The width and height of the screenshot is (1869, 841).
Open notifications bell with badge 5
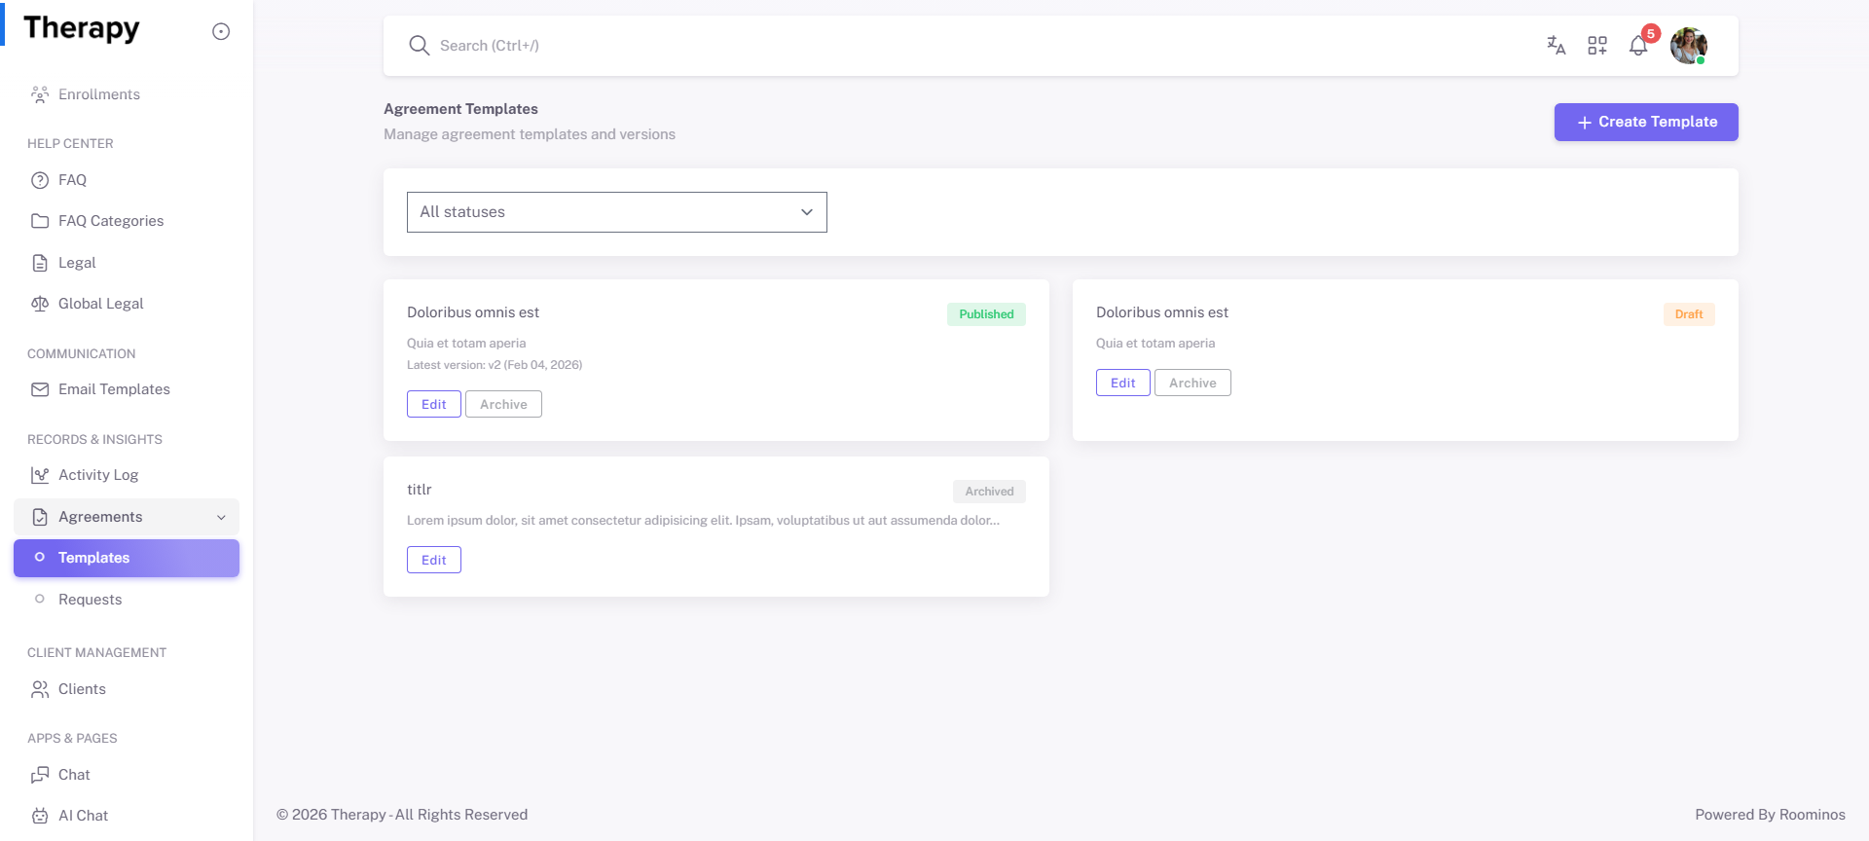pyautogui.click(x=1639, y=45)
